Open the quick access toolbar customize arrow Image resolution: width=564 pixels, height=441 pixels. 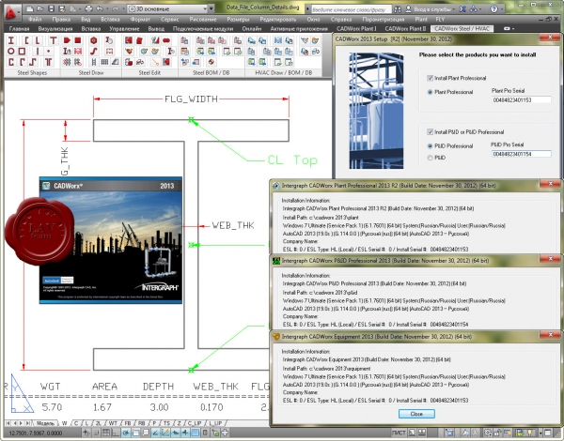point(211,8)
